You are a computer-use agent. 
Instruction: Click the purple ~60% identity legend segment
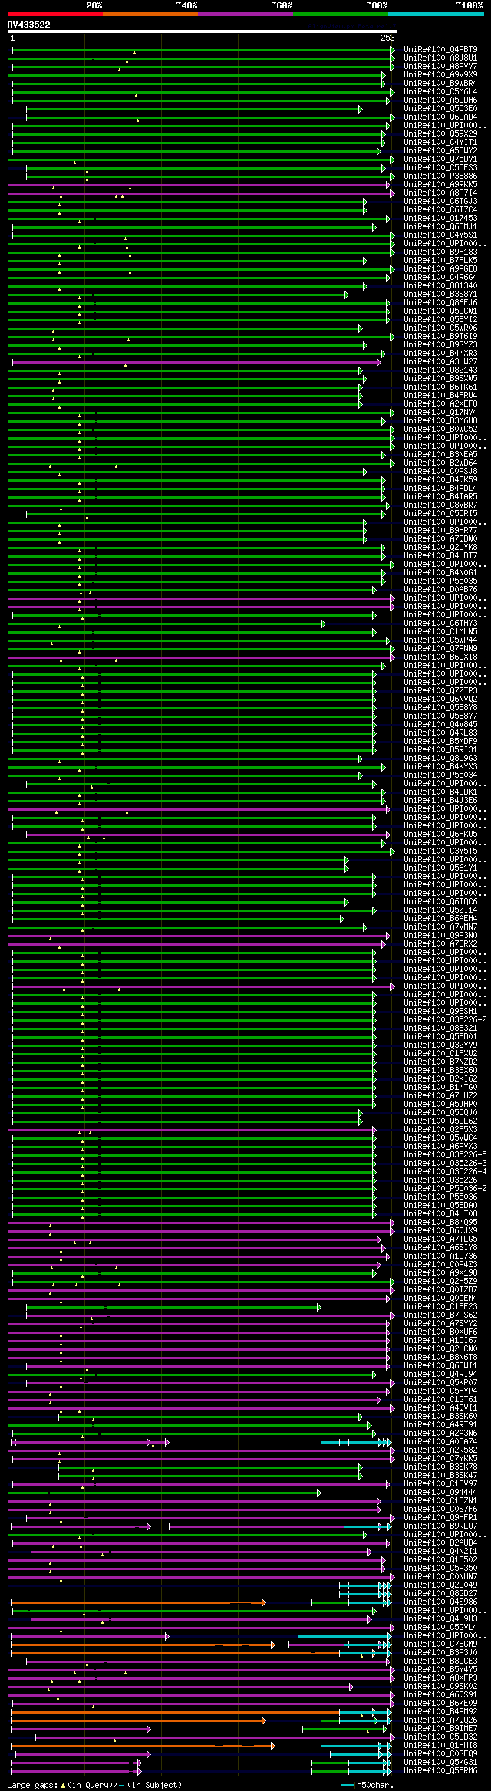245,13
